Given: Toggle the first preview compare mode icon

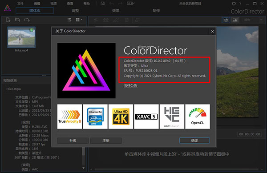Looking at the screenshot, I should (x=226, y=20).
